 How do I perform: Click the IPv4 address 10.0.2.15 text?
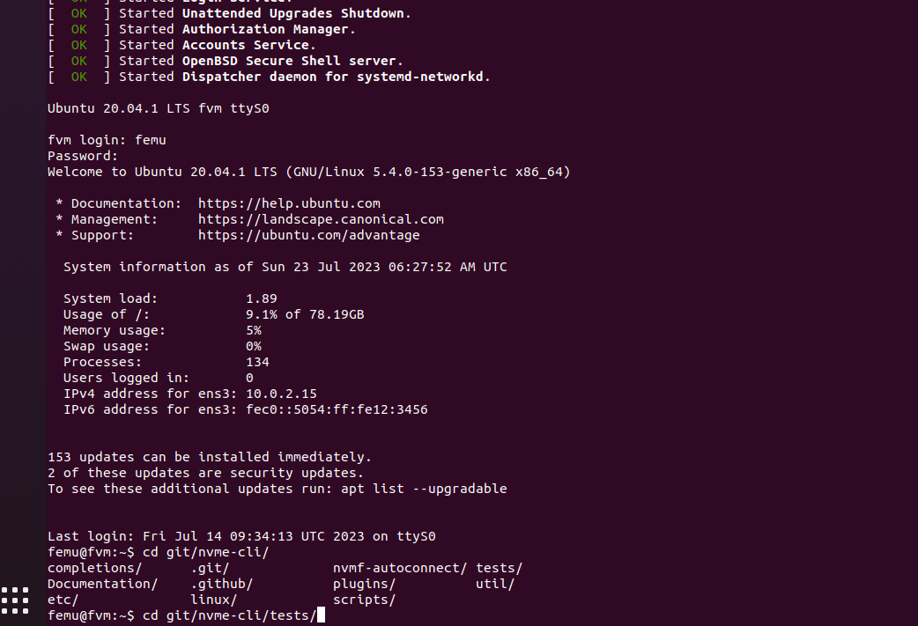(281, 394)
